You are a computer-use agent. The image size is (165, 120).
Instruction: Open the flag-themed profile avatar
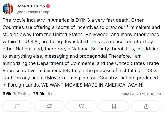[8, 9]
